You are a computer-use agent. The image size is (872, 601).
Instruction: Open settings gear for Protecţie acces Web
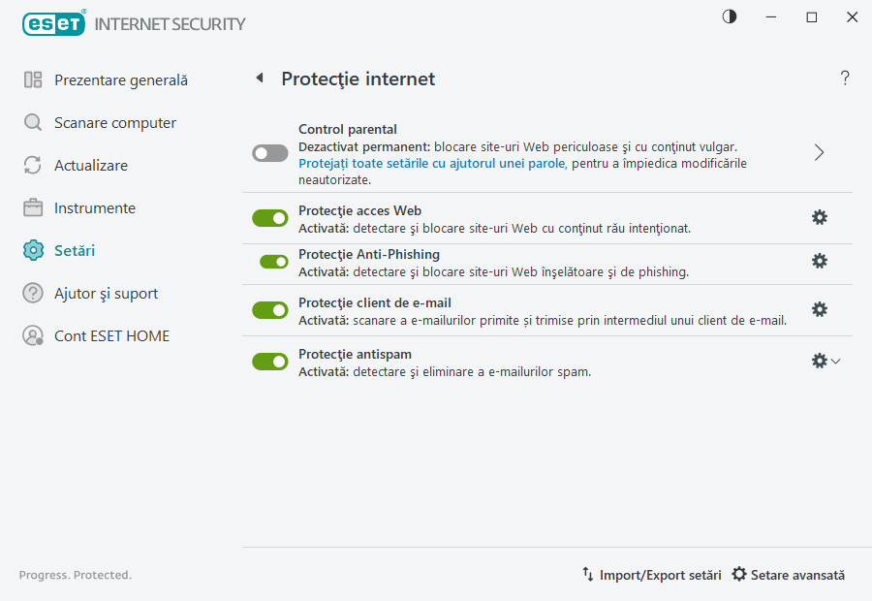click(820, 218)
